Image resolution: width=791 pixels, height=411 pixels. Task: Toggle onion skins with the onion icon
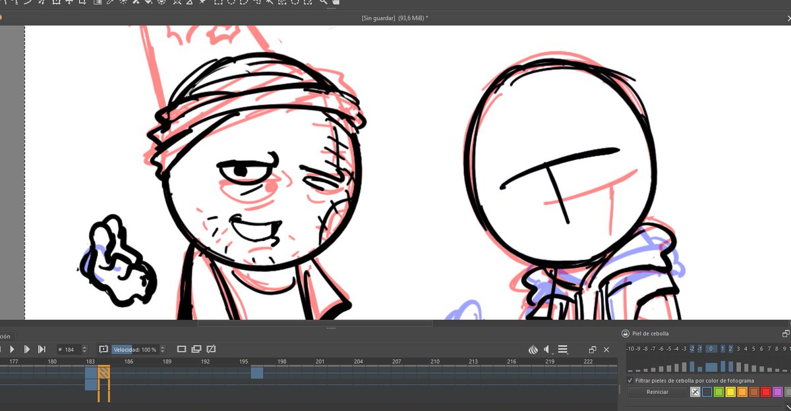(533, 349)
